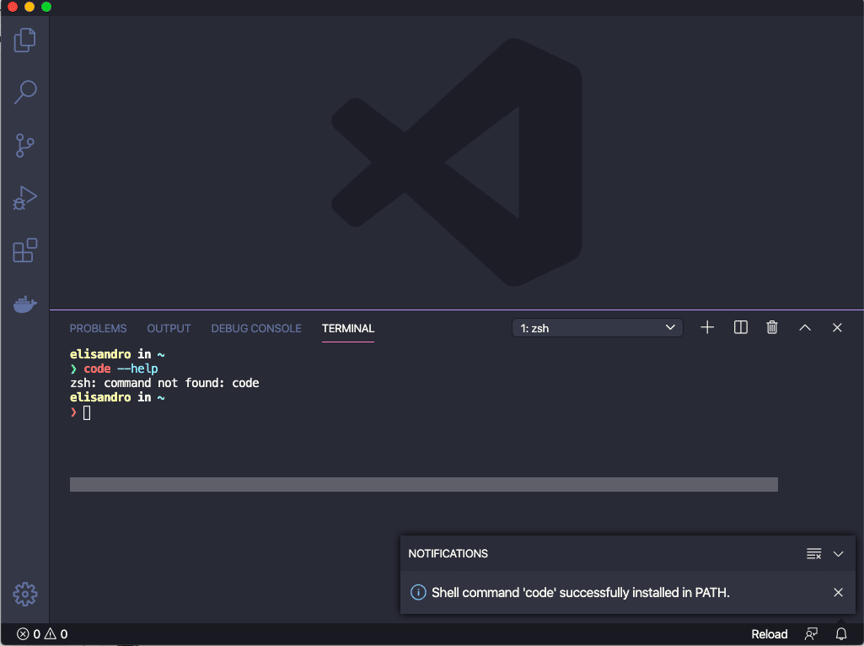Click the terminal prompt cursor line

80,412
